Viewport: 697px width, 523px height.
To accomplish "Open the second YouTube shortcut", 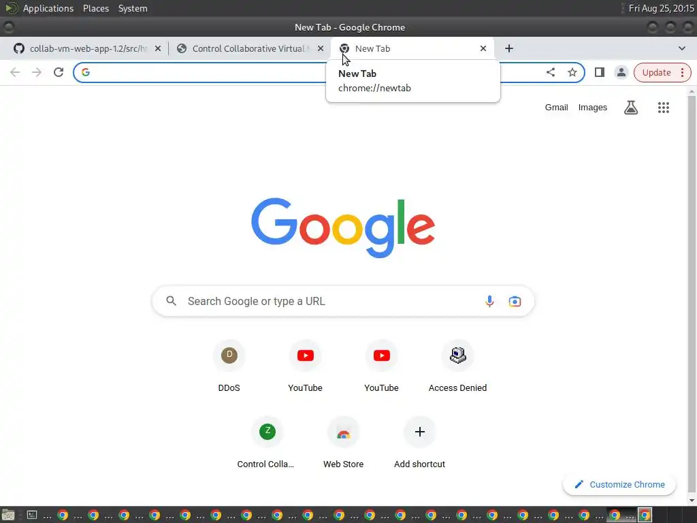I will point(381,367).
